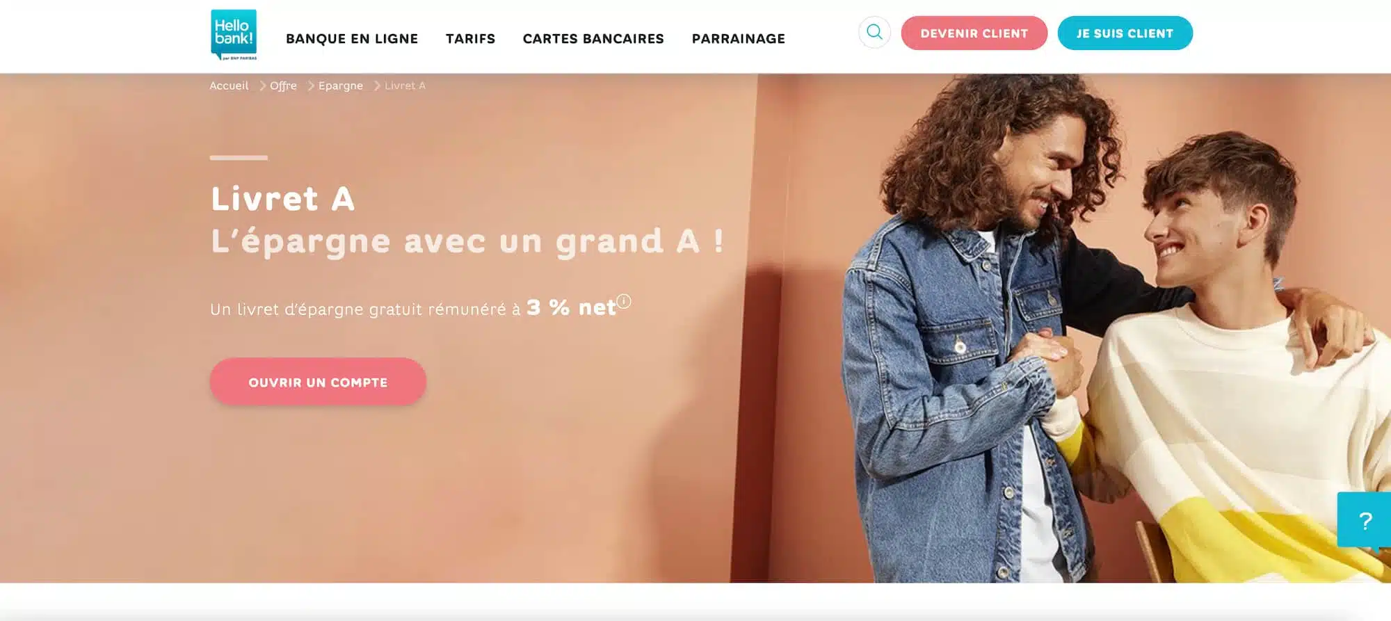Click the info icon next to 3 % net
The height and width of the screenshot is (621, 1391).
click(624, 301)
